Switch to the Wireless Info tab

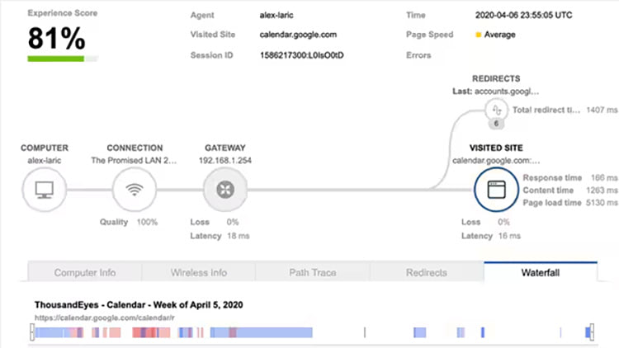[199, 272]
